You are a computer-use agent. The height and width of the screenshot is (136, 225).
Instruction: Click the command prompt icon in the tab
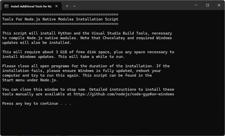pos(6,6)
